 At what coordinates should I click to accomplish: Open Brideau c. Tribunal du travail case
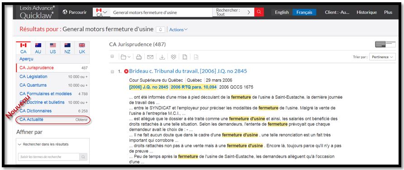point(188,71)
